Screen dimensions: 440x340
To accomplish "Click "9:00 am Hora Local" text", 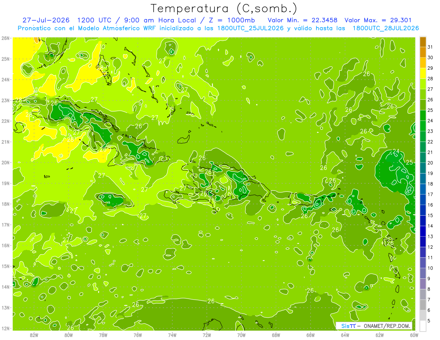I will click(158, 20).
